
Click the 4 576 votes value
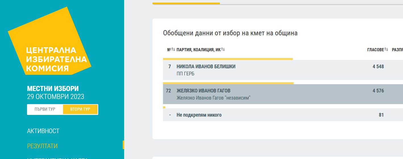click(x=378, y=91)
